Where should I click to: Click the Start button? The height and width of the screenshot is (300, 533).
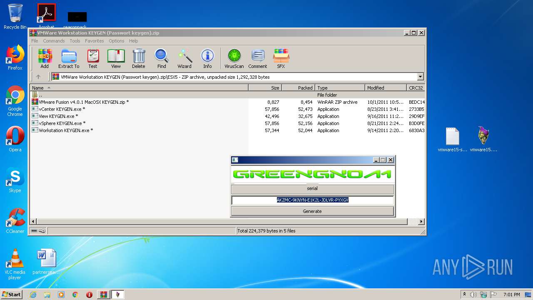[x=11, y=295]
